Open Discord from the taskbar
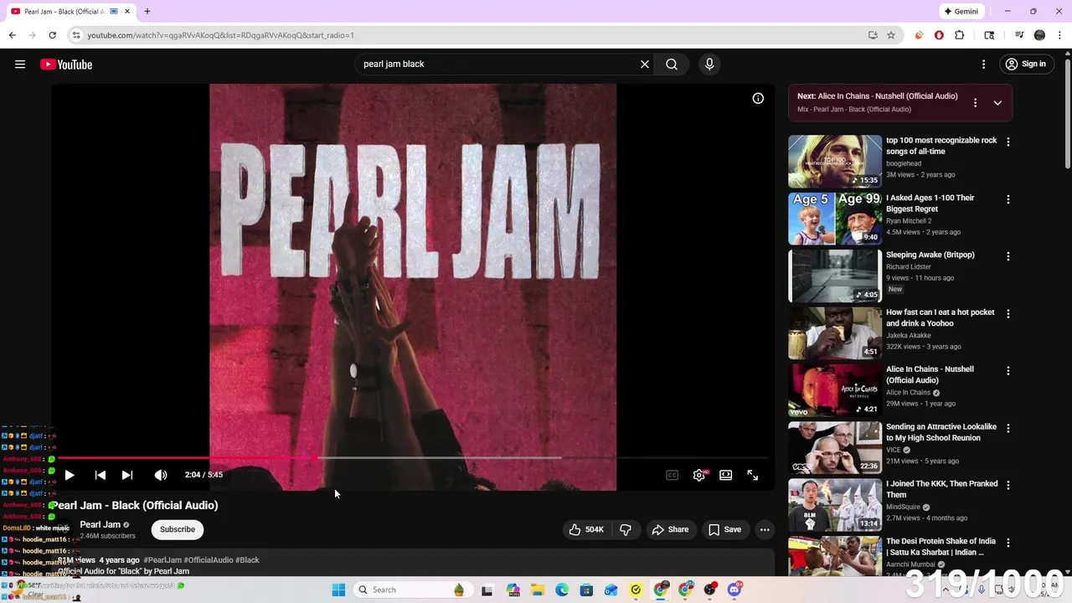 [734, 590]
